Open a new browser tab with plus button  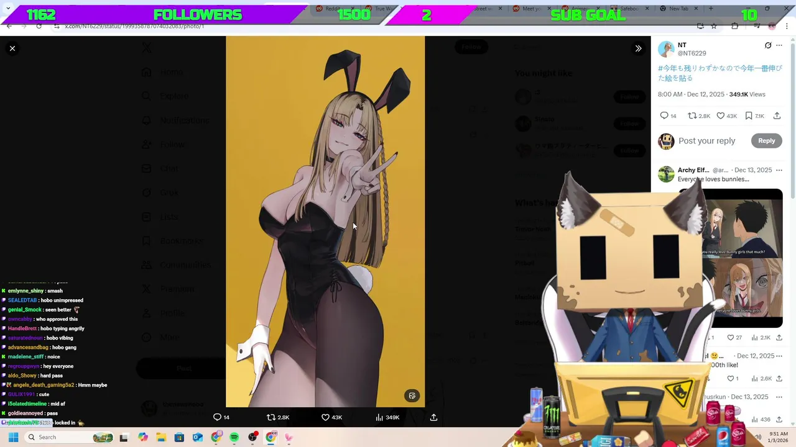pos(711,9)
